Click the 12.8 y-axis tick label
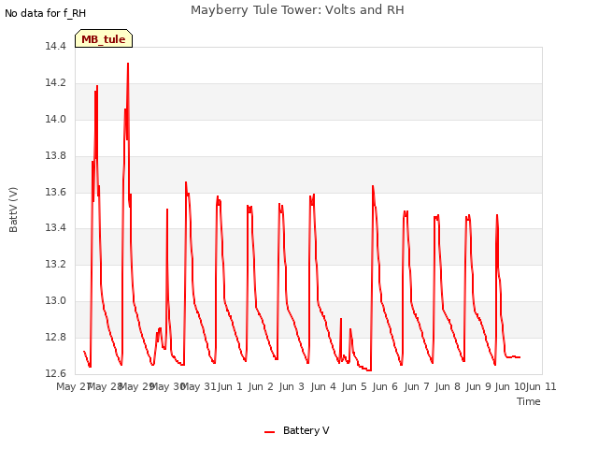Viewport: 598px width, 449px height. (55, 337)
